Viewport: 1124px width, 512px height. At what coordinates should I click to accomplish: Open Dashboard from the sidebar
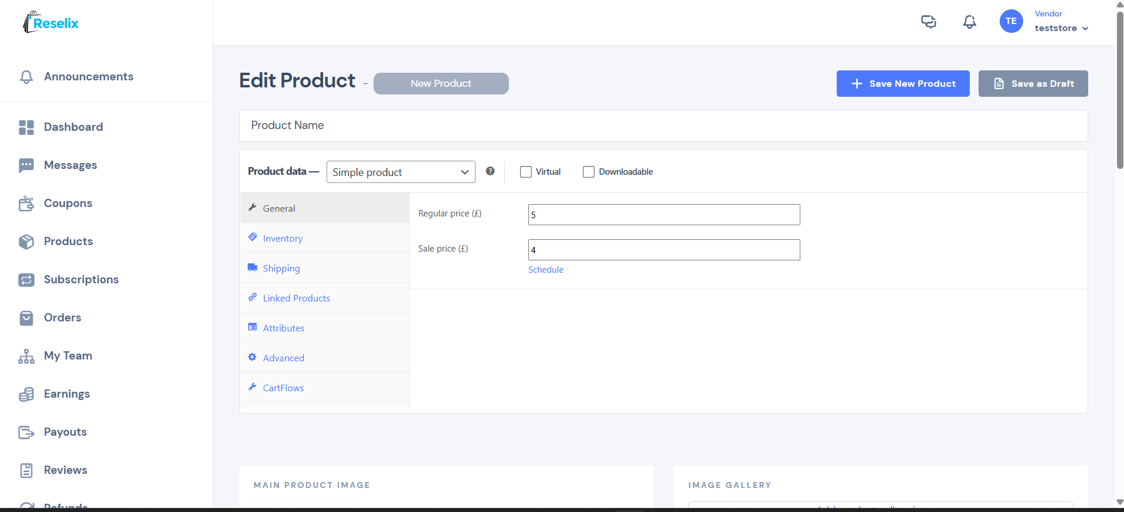click(73, 127)
